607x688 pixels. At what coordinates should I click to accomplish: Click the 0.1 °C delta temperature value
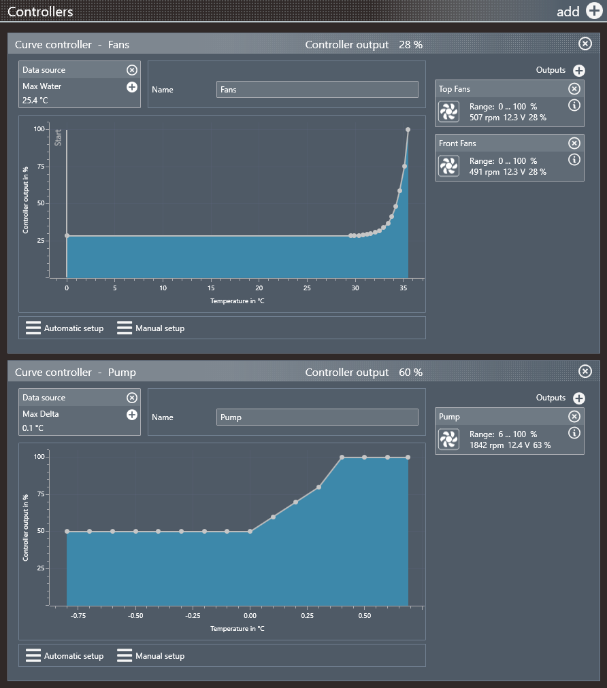[33, 428]
